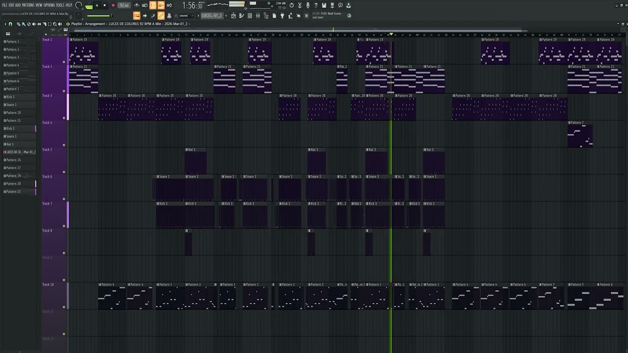Open the help question mark icon
This screenshot has height=353, width=628.
tap(316, 5)
